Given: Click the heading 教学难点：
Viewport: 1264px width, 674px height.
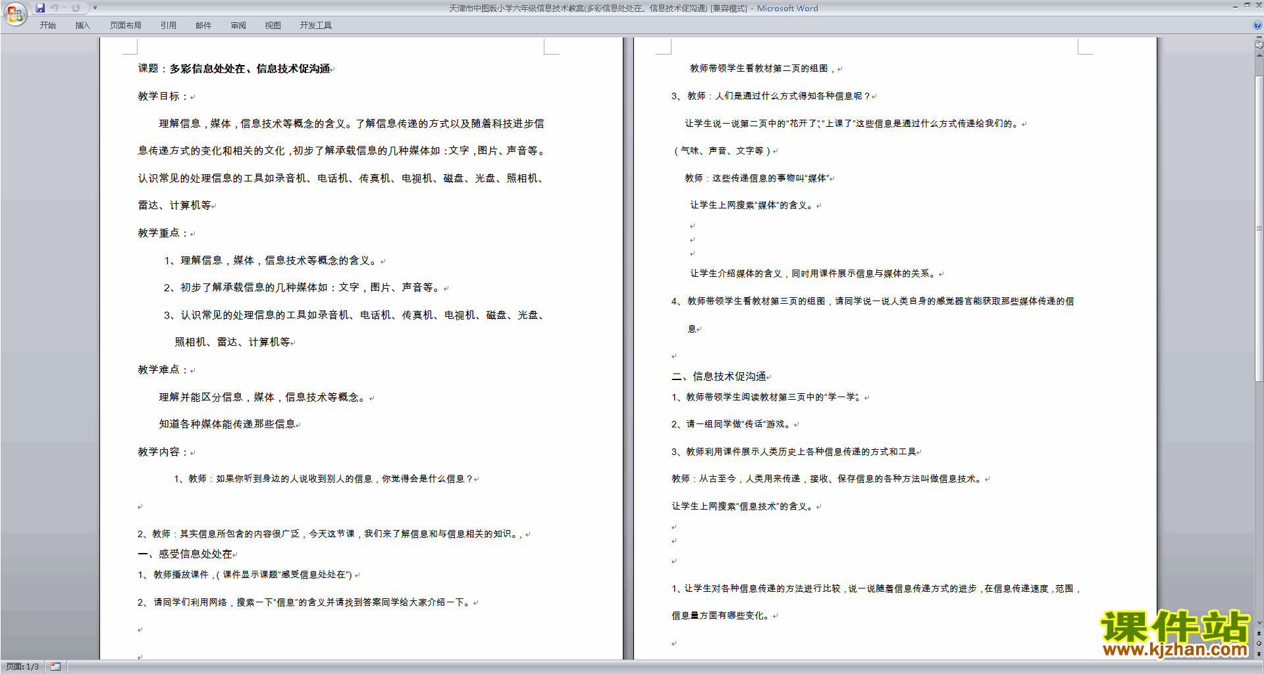Looking at the screenshot, I should 164,370.
